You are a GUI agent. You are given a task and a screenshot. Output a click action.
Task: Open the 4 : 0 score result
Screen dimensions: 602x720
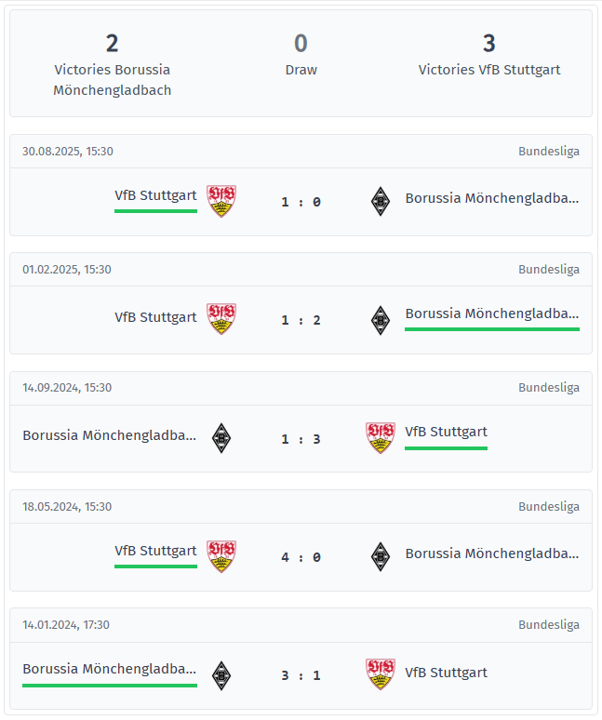[x=301, y=557]
